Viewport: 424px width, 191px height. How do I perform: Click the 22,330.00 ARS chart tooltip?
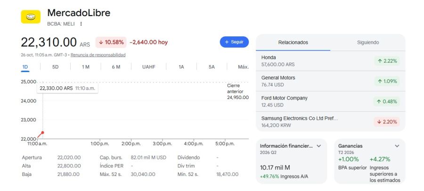tap(67, 88)
